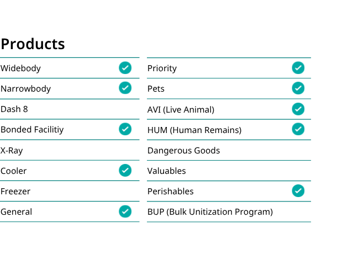Click the Widebody checkmark icon
This screenshot has height=276, width=359.
coord(125,68)
